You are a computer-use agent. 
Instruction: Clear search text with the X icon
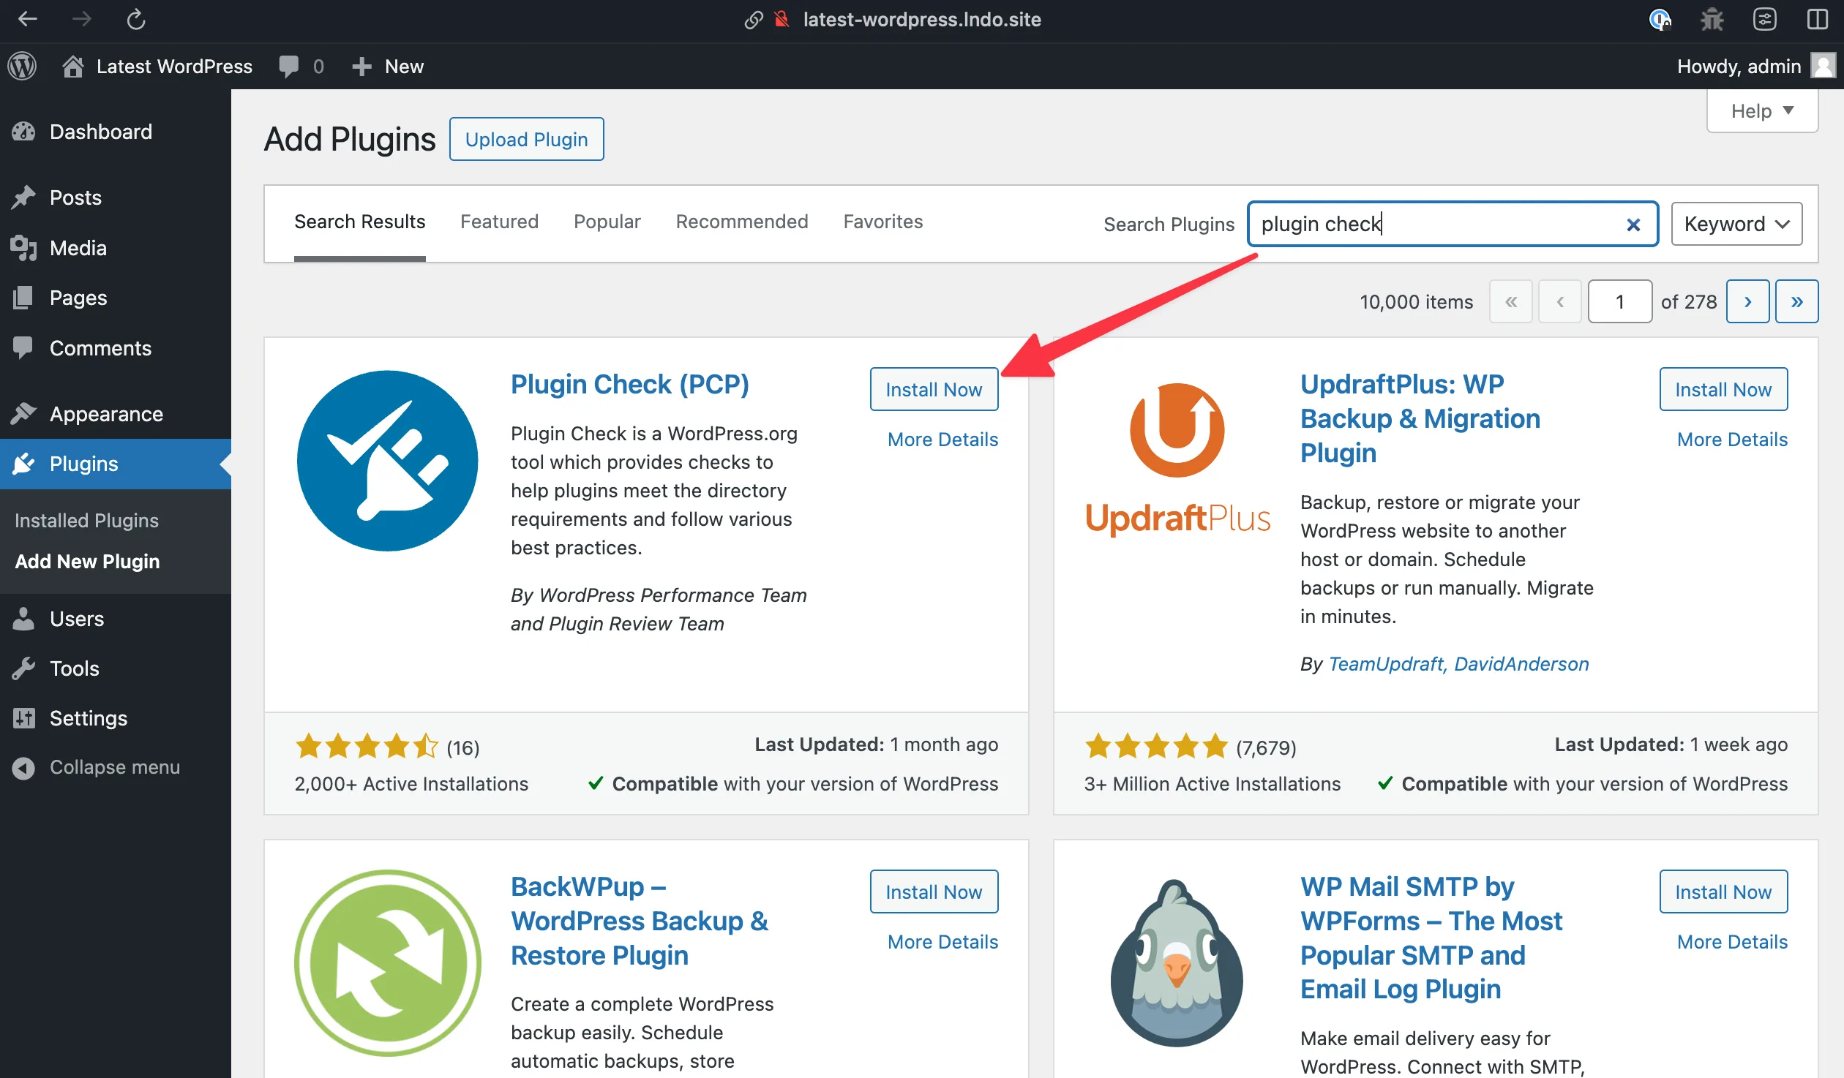click(x=1633, y=225)
